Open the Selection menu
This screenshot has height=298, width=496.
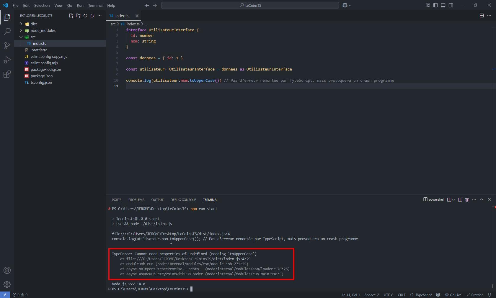(42, 5)
